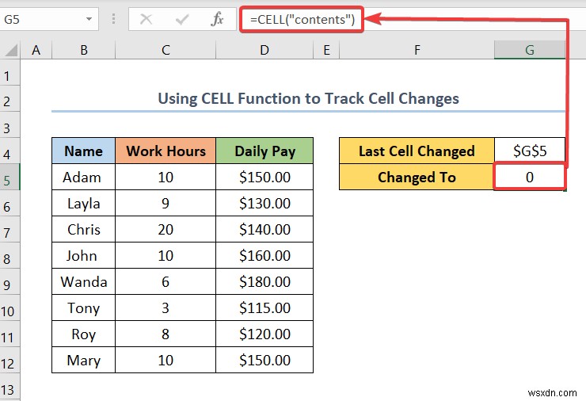Screen dimensions: 586x401
Task: Click Adam's daily pay $150.00
Action: pyautogui.click(x=264, y=177)
